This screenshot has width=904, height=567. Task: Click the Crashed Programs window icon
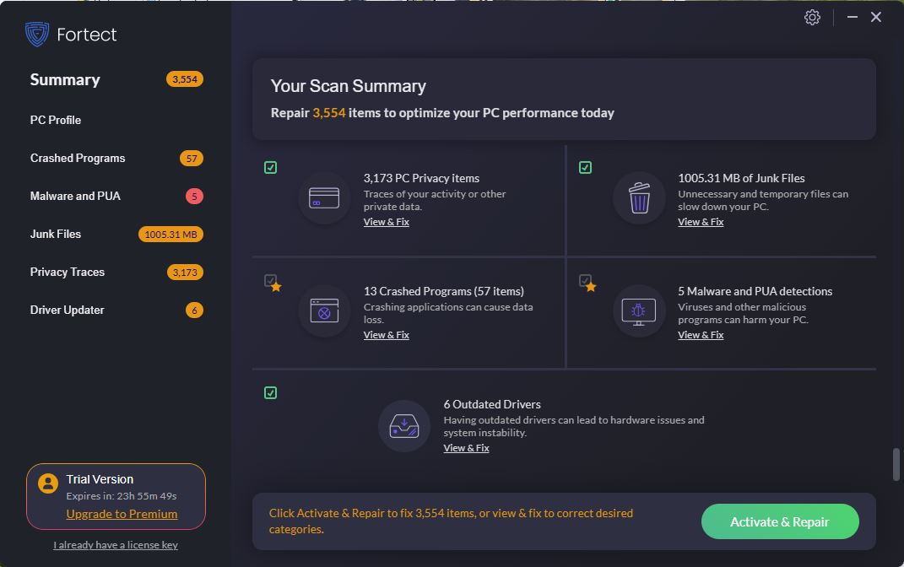(324, 311)
